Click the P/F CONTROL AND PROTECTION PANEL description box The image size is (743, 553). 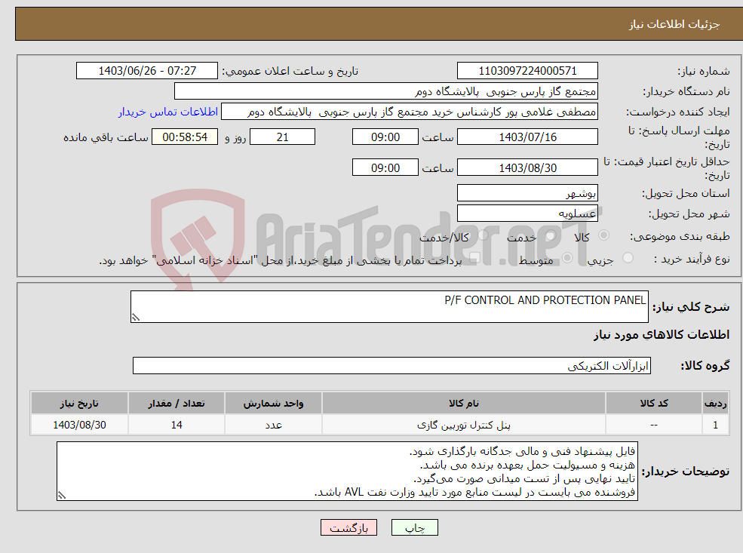pyautogui.click(x=389, y=306)
